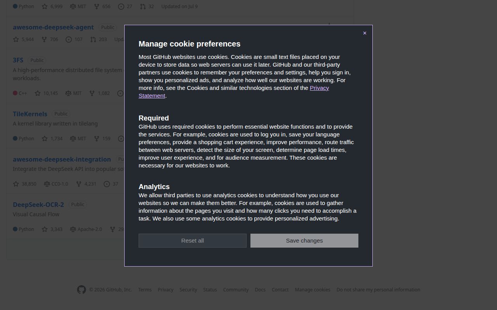Screen dimensions: 497x310
Task: Open the issues icon showing 37
Action: click(x=107, y=184)
